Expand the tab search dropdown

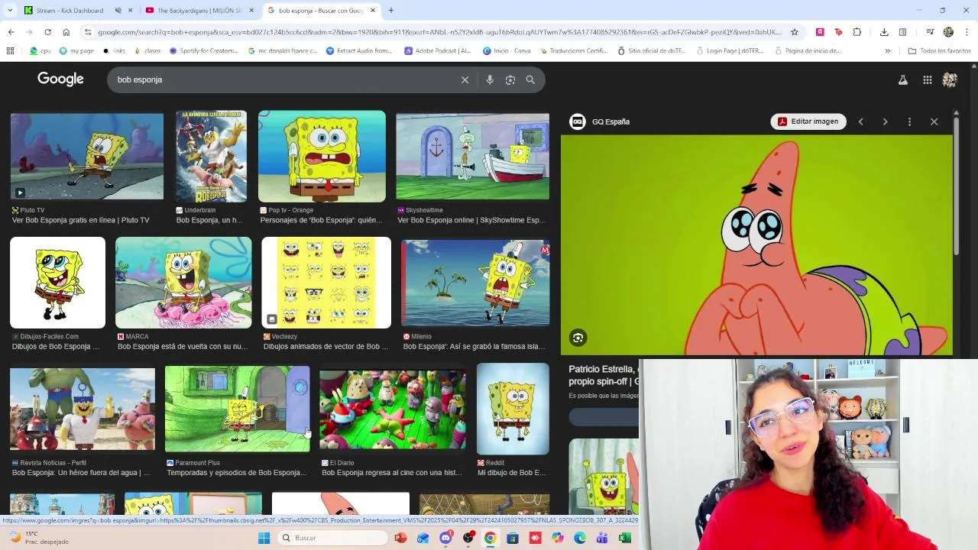[x=9, y=11]
